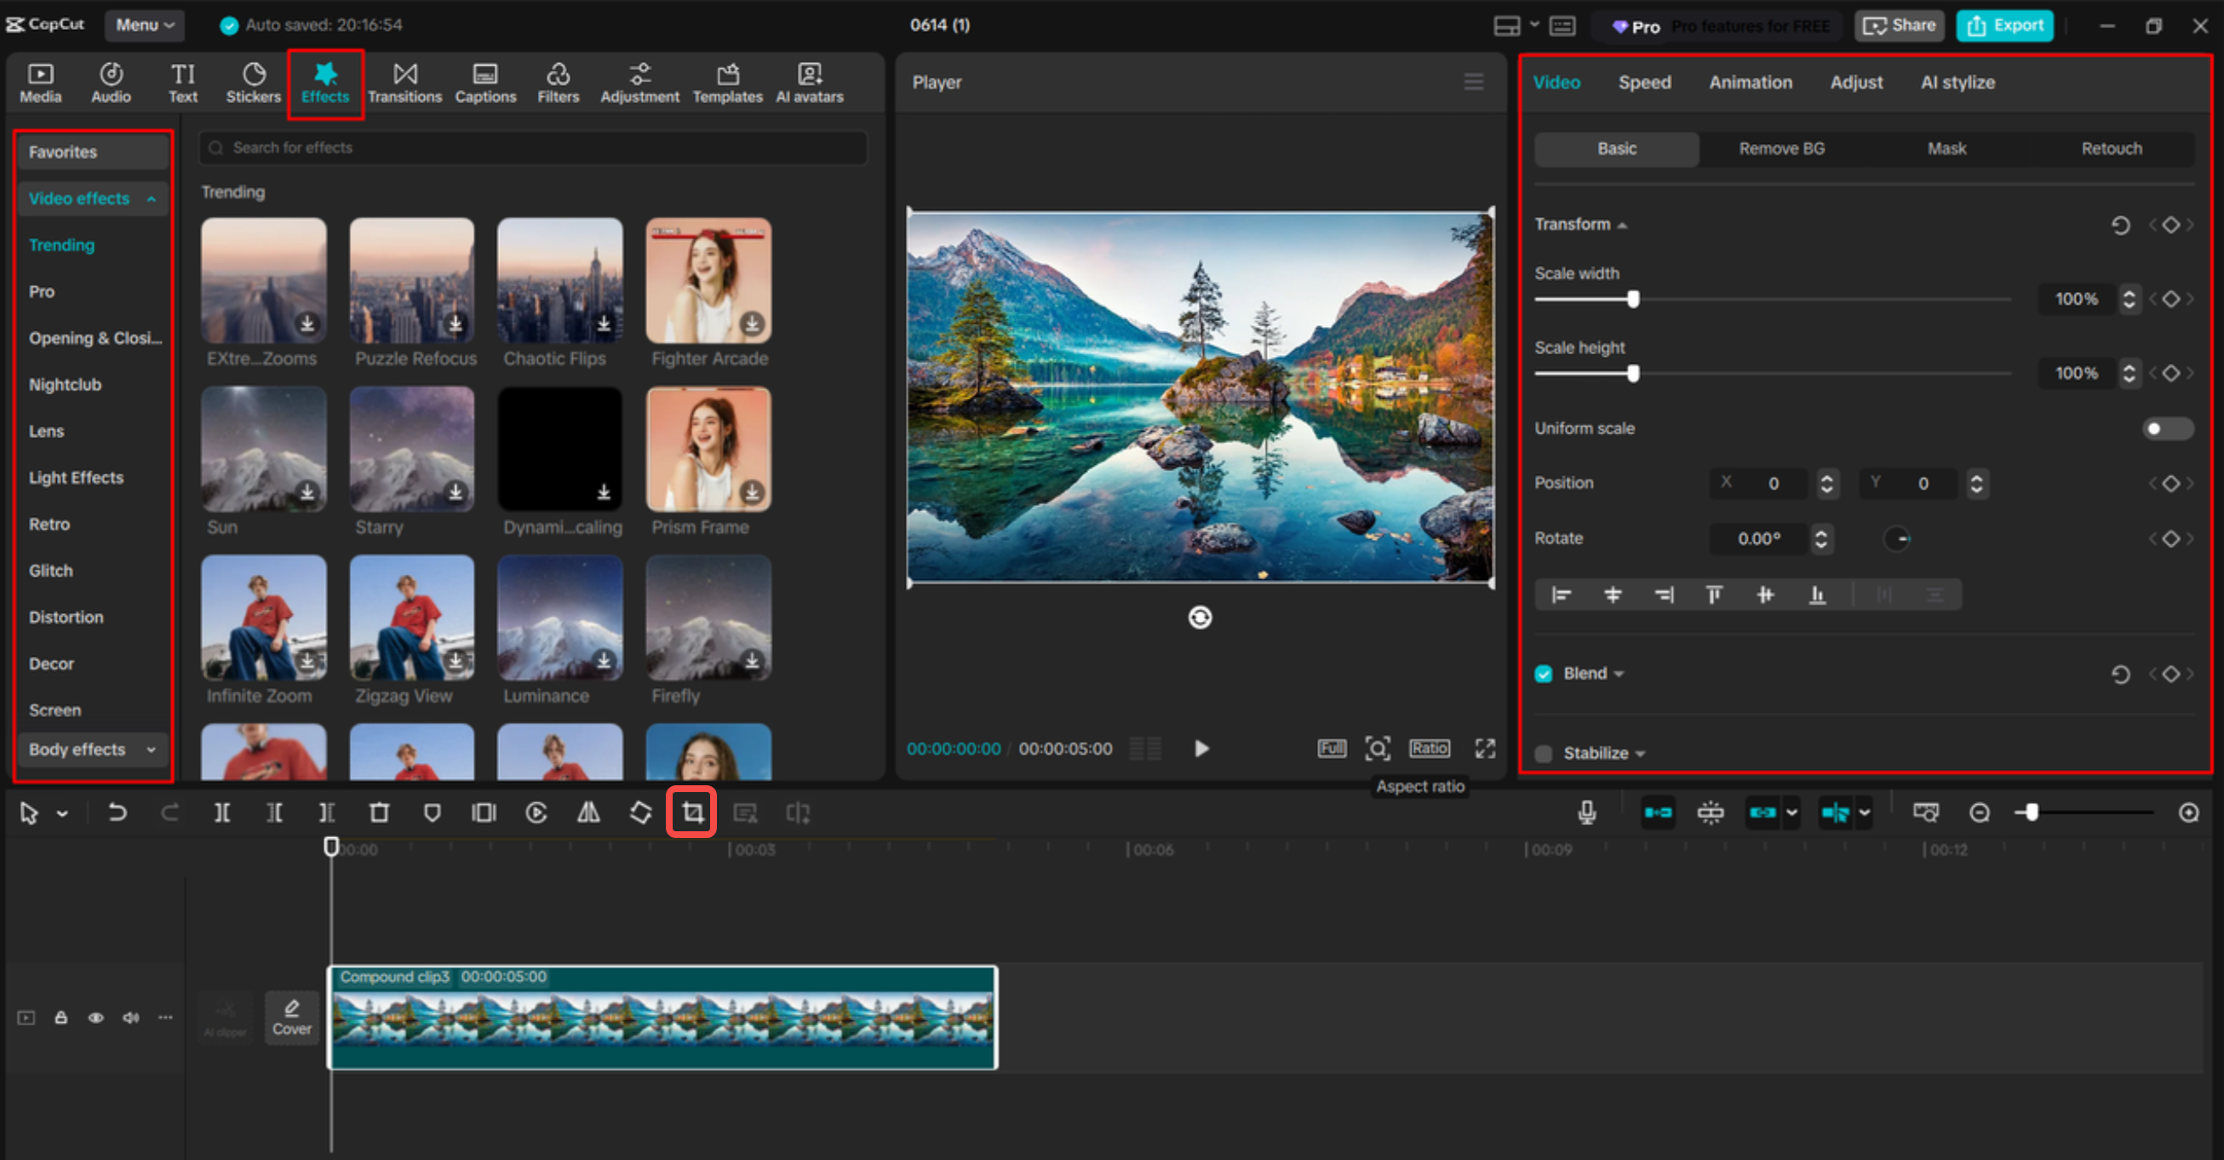Select the Split tool on the toolbar
The height and width of the screenshot is (1160, 2224).
[x=223, y=812]
